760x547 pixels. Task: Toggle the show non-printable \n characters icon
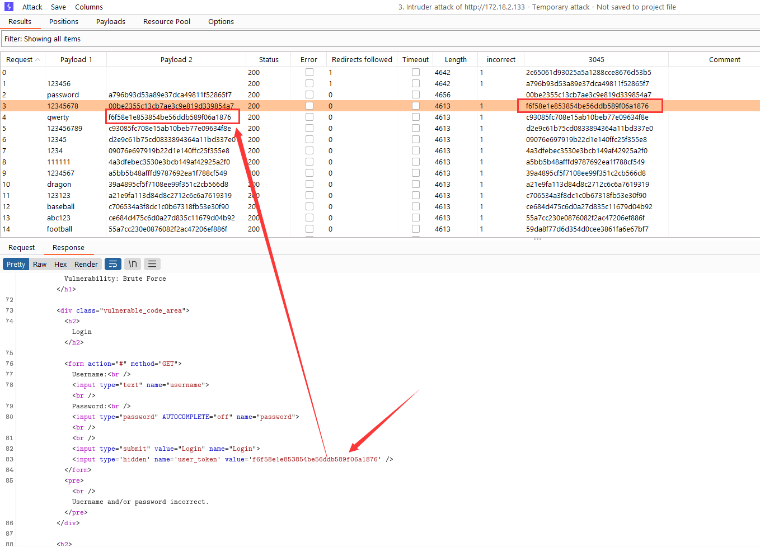[133, 264]
